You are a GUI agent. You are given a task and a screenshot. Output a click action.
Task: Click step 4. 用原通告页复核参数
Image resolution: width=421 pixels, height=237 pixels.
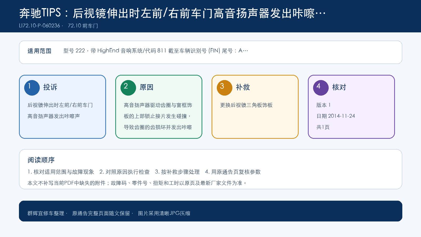pyautogui.click(x=233, y=172)
